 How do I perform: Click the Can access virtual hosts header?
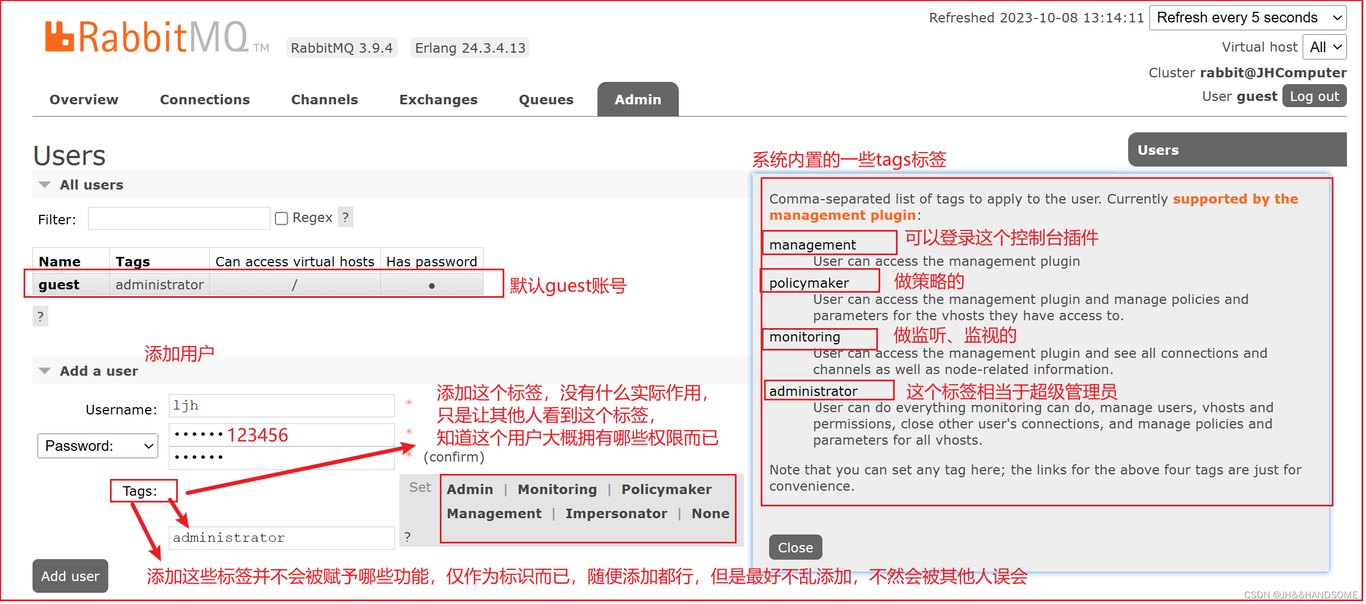pyautogui.click(x=295, y=262)
